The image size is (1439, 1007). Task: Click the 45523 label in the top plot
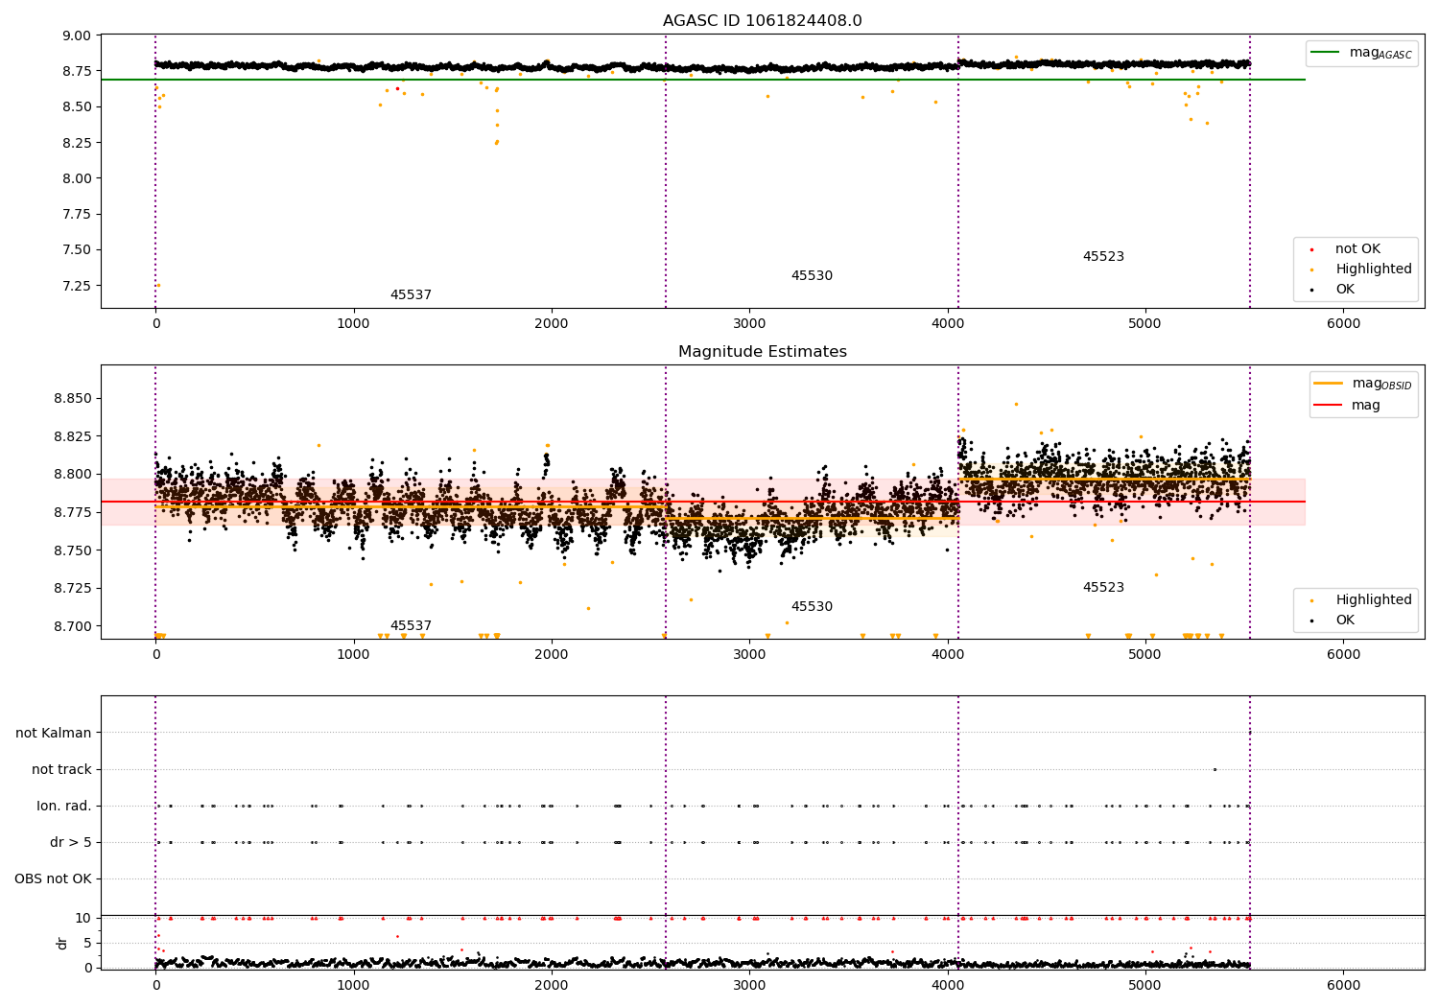point(1103,257)
